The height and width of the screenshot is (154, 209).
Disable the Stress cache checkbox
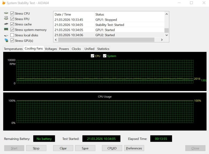pyautogui.click(x=12, y=24)
